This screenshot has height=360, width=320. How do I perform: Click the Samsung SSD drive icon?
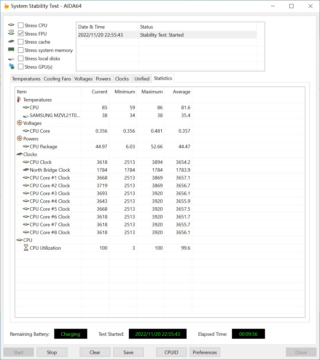(x=26, y=116)
